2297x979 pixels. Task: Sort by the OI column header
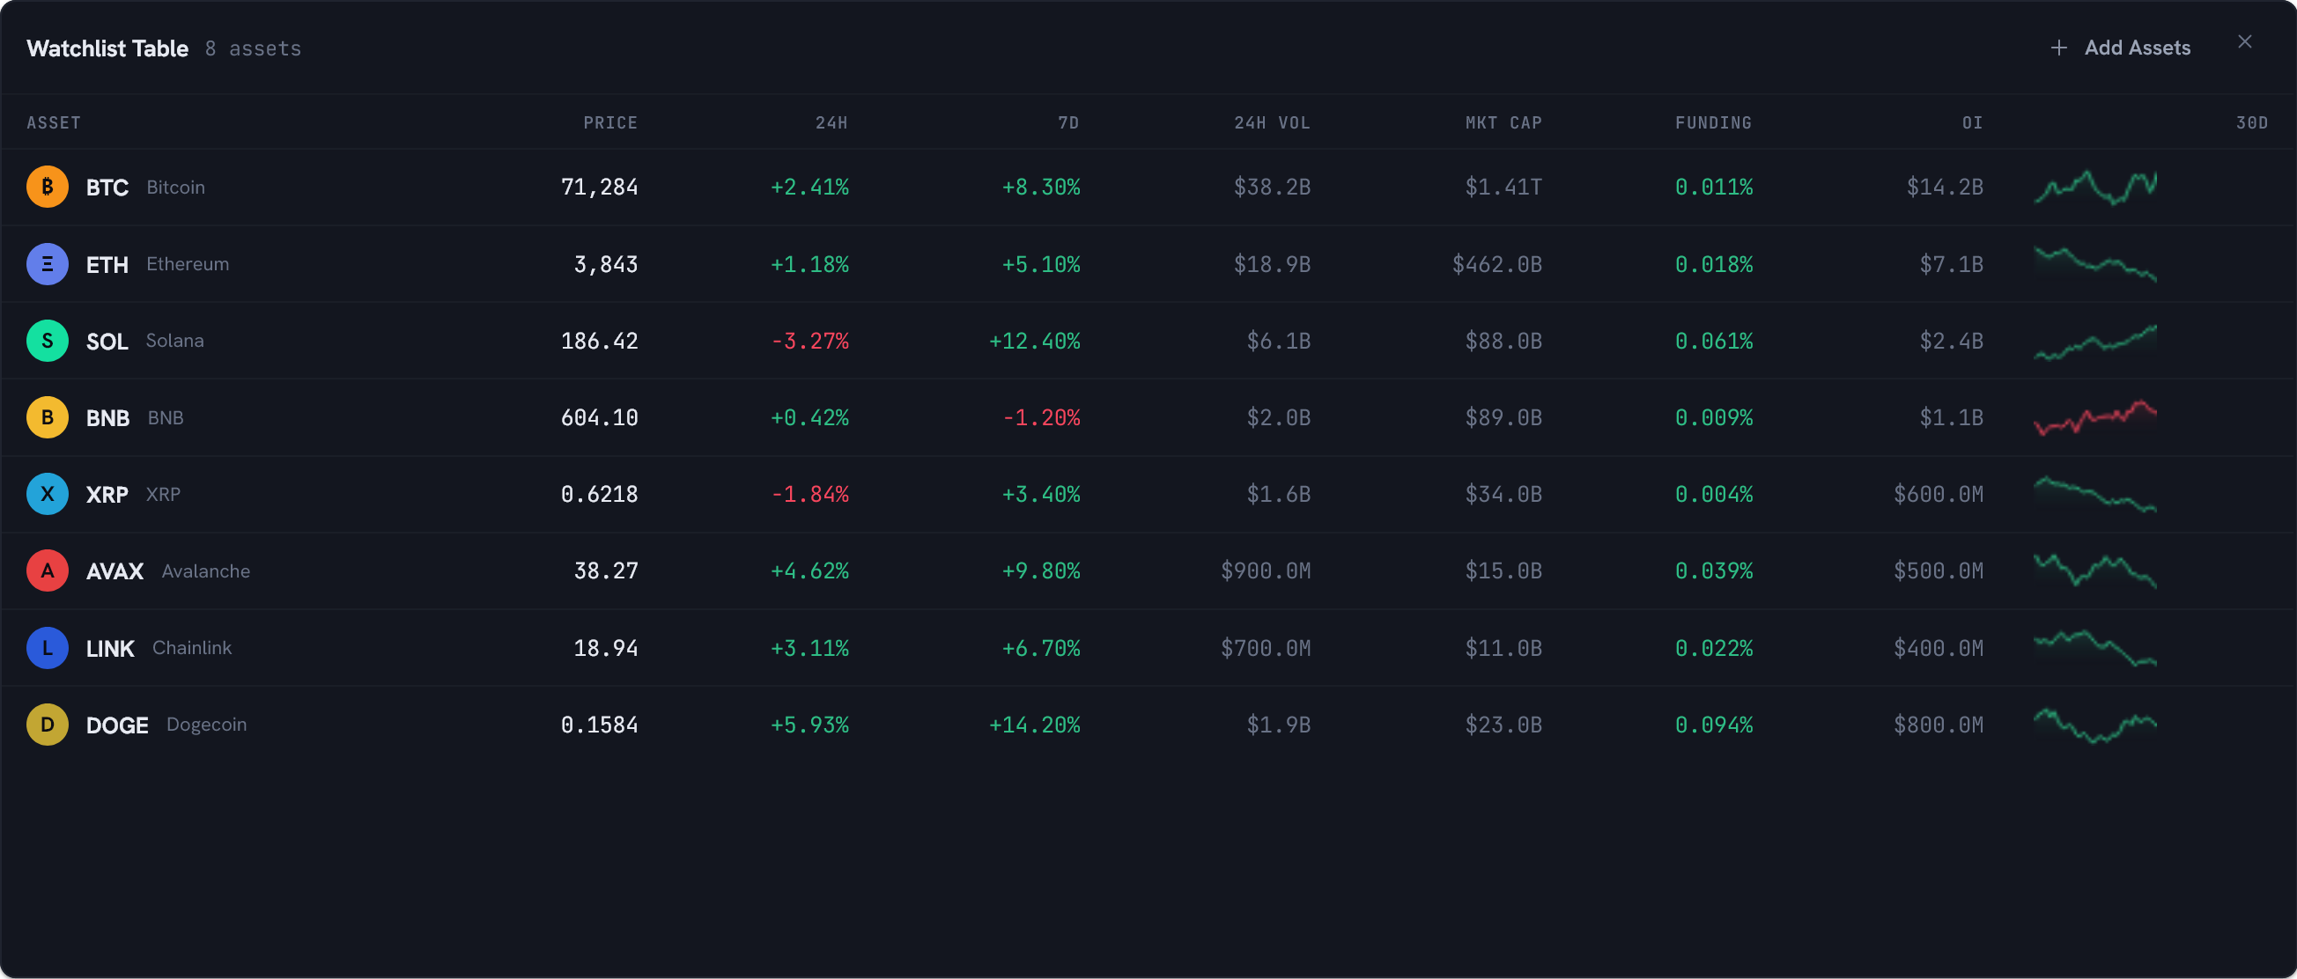pos(1972,123)
